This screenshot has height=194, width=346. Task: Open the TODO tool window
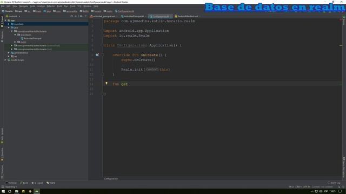click(51, 183)
